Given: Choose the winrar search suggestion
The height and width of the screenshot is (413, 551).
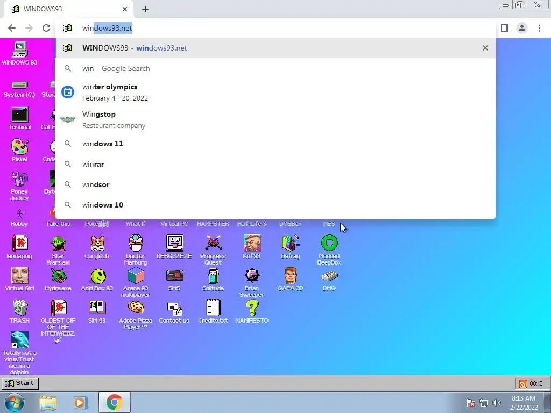Looking at the screenshot, I should click(275, 164).
